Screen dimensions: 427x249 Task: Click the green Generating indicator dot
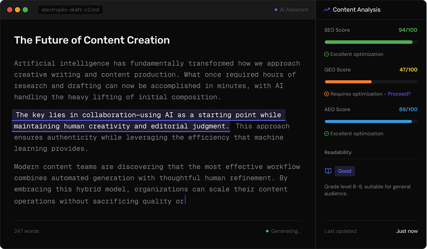(267, 231)
